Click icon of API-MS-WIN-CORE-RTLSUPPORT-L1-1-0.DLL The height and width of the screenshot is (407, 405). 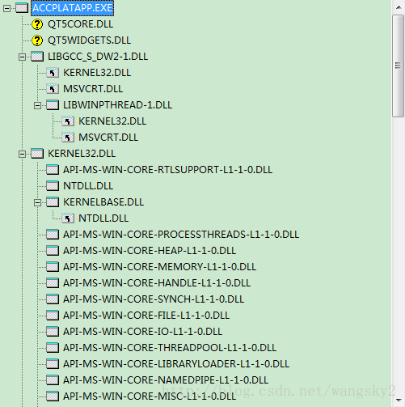[x=53, y=170]
